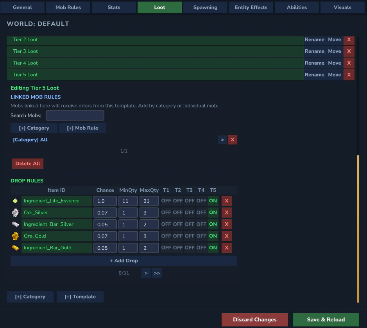Select the Ore_Gold nugget icon
The width and height of the screenshot is (367, 328).
click(x=15, y=236)
